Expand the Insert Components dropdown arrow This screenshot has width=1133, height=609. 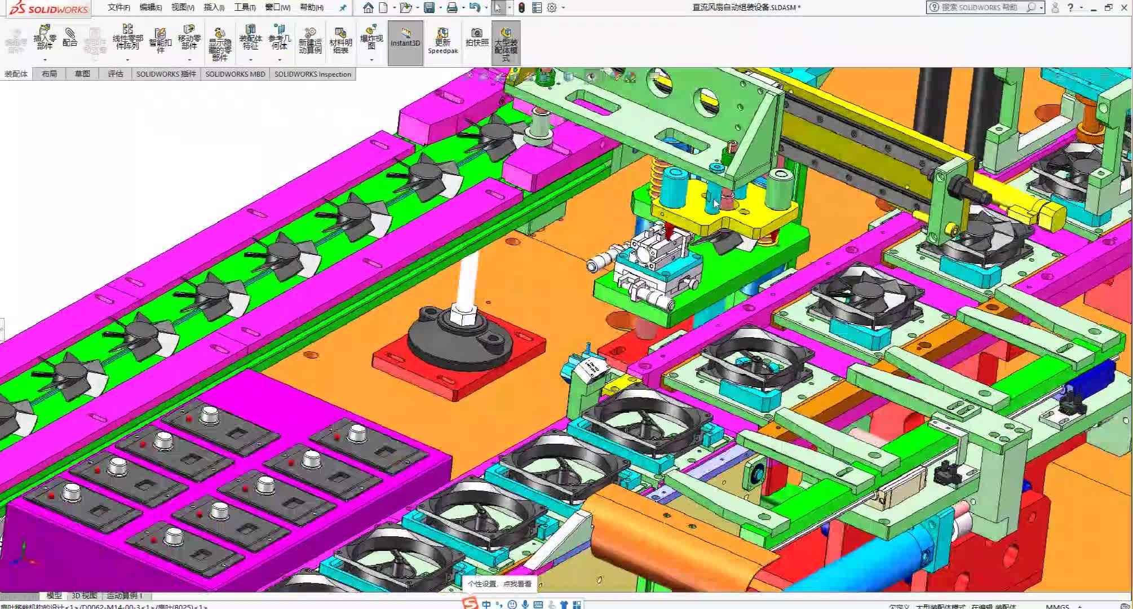(x=45, y=59)
